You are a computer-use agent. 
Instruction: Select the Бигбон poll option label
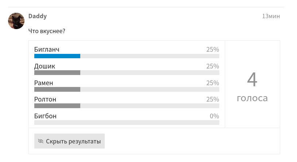pos(46,116)
